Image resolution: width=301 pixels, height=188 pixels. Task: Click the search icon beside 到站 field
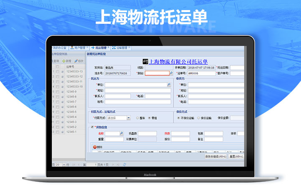click(171, 73)
